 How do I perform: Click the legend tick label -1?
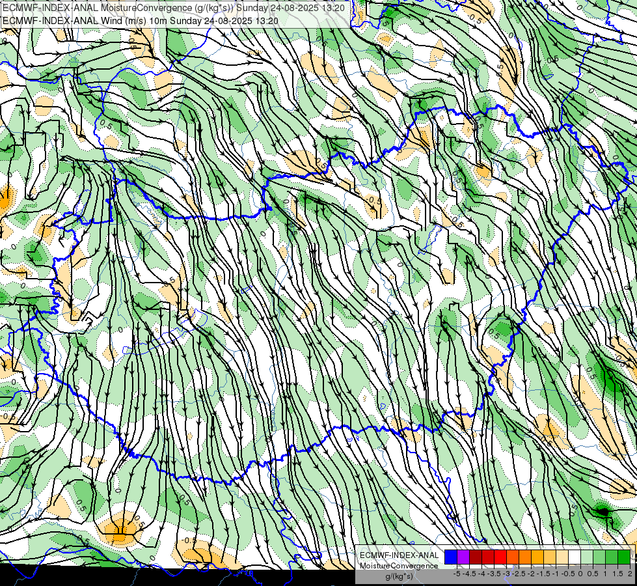556,574
